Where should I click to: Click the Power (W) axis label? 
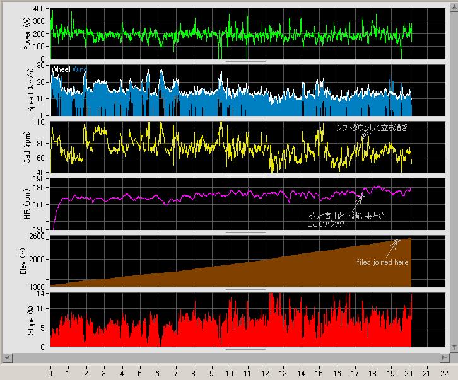tap(27, 34)
